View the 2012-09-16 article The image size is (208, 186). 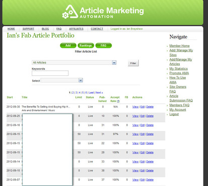pos(135,125)
